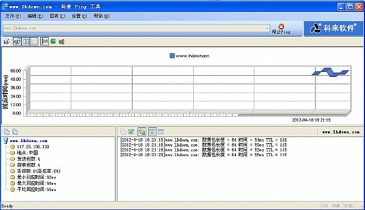
Task: Click the SCRL status bar indicator
Action: [349, 206]
